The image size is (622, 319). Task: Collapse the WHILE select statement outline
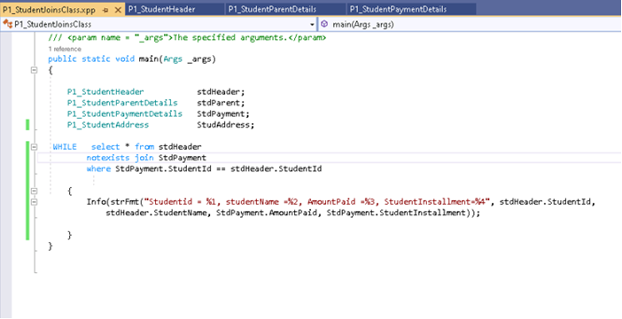(x=35, y=147)
